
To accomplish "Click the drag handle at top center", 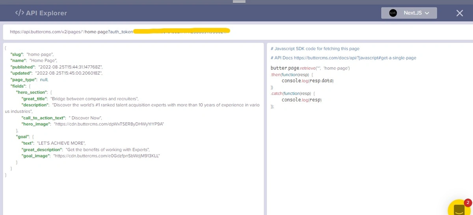I will [x=239, y=2].
